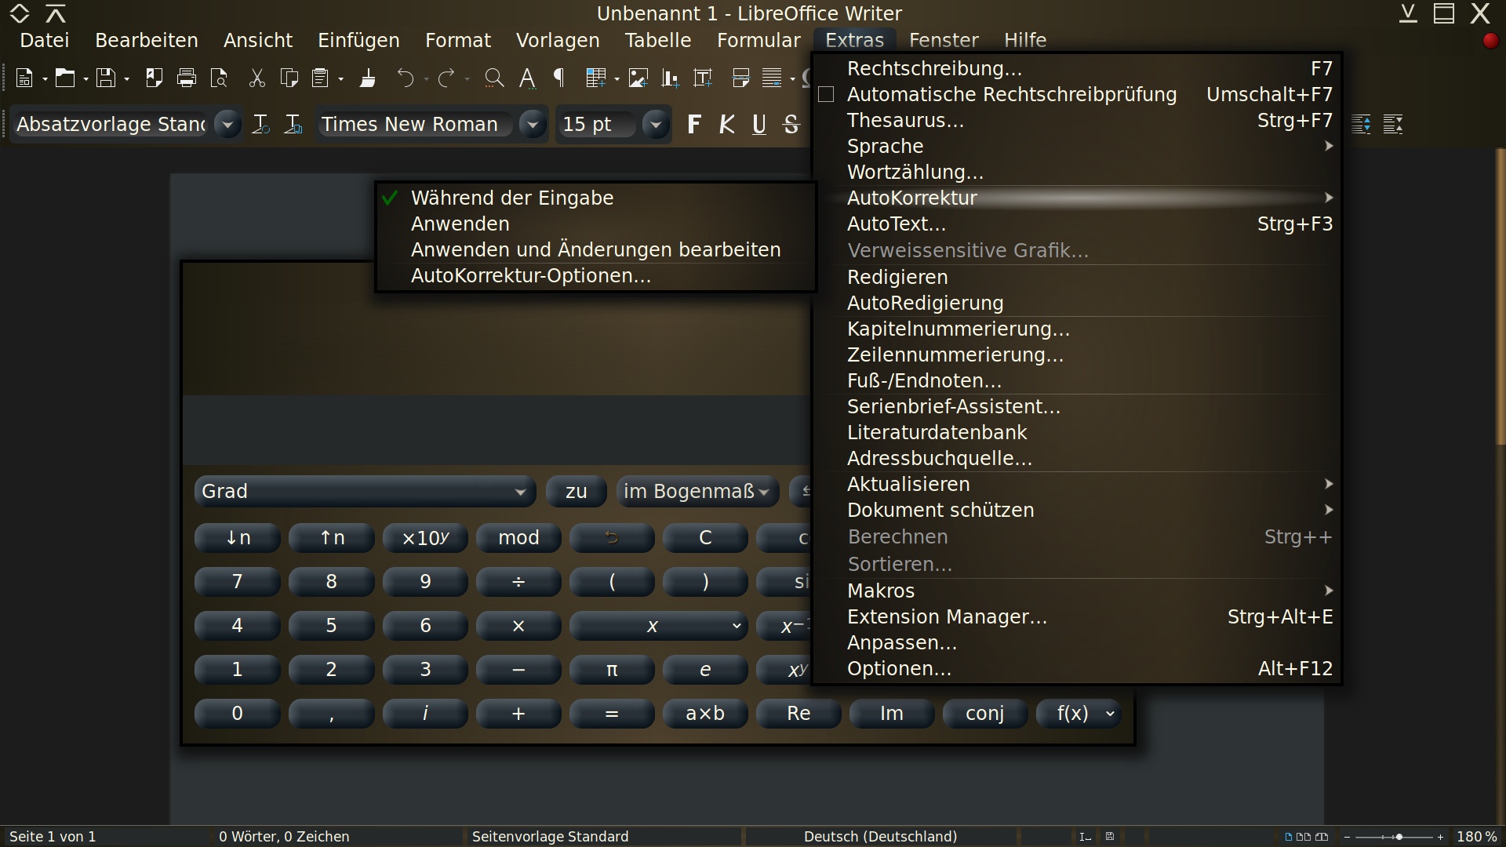
Task: Open the 15 pt font size dropdown
Action: (x=656, y=124)
